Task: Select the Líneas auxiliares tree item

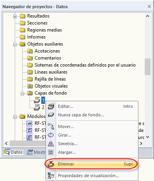Action: tap(51, 72)
